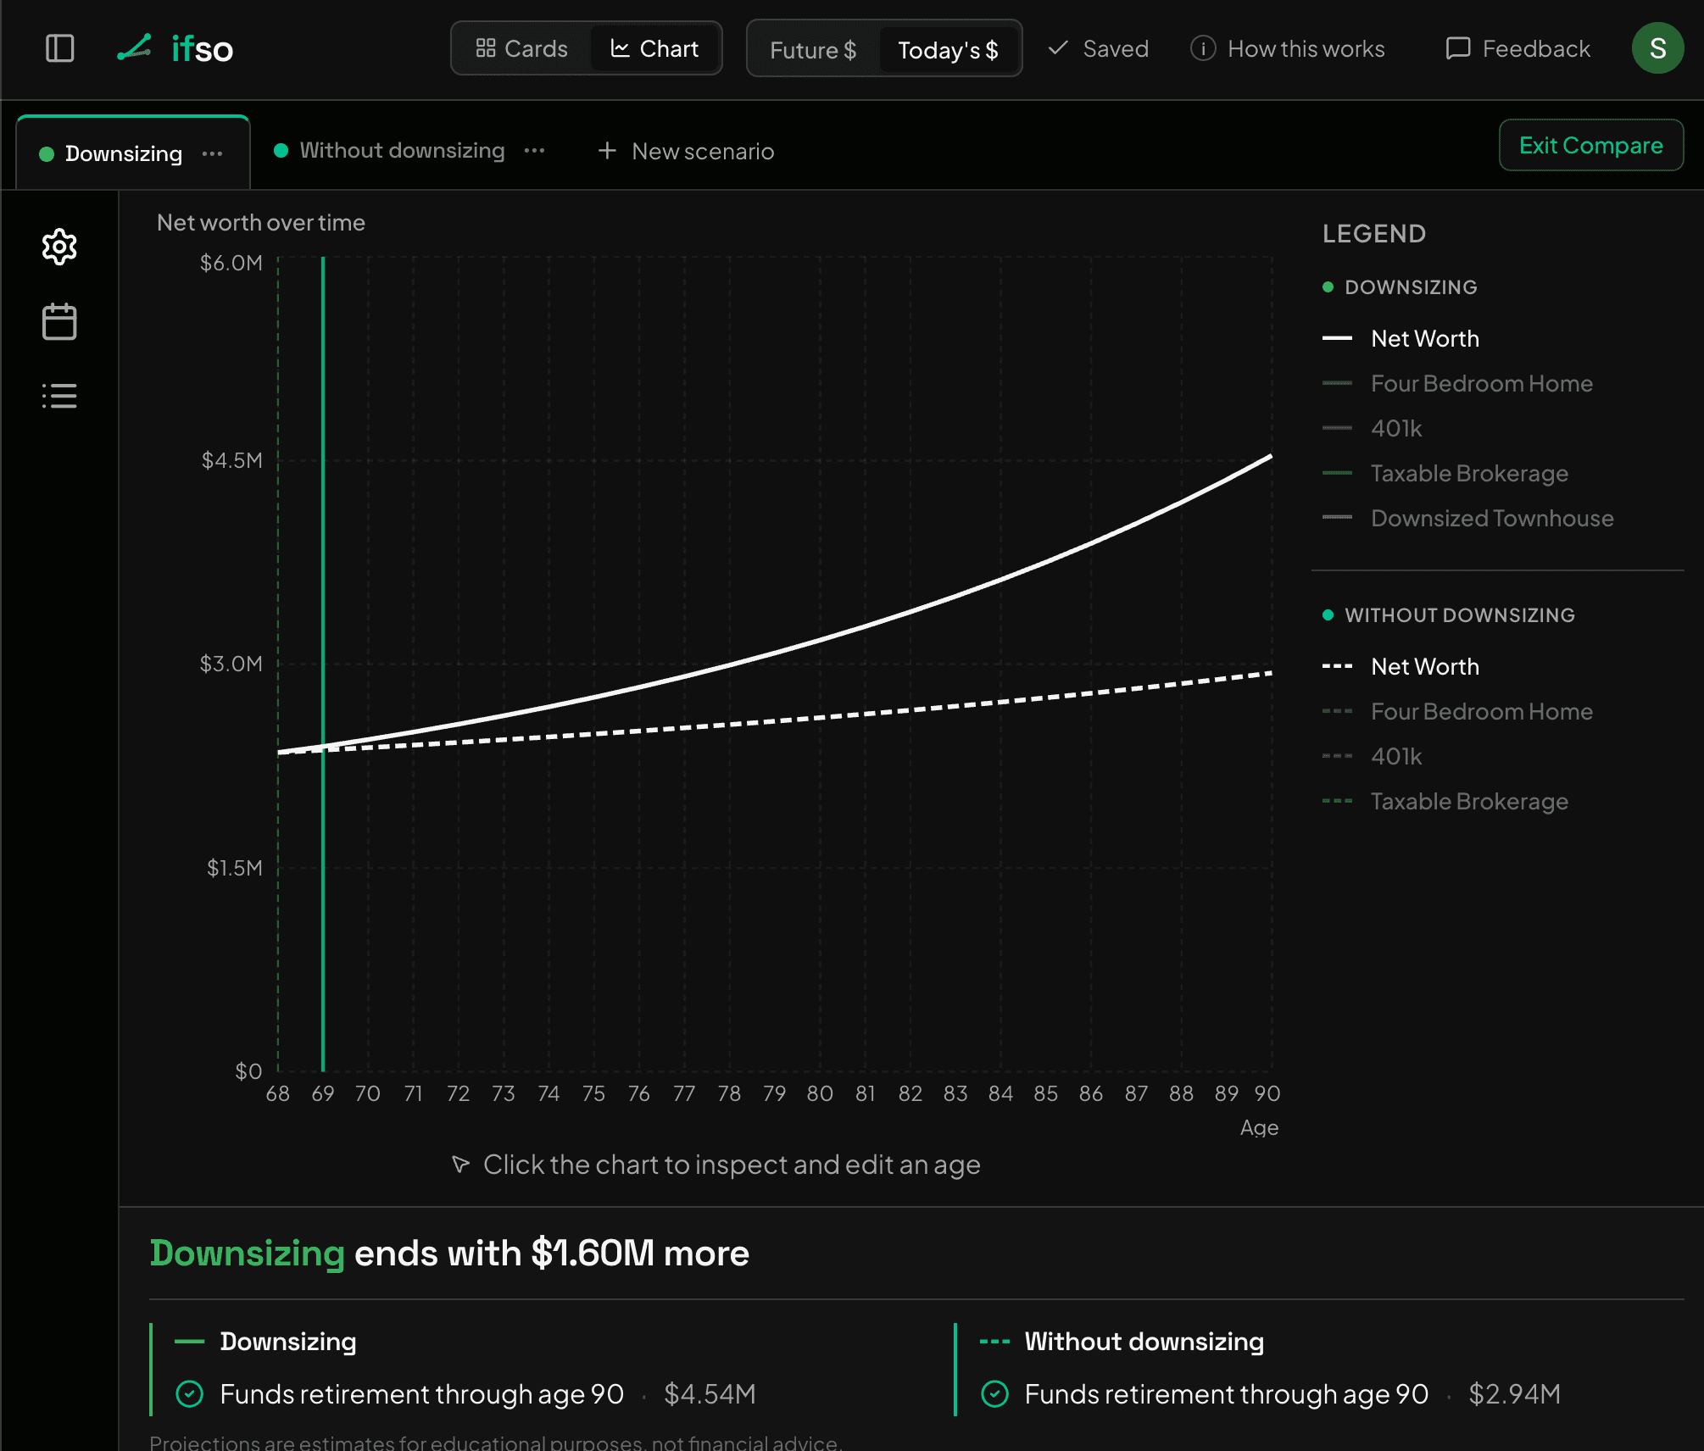Screen dimensions: 1704x1451
Task: Select the Without downsizing scenario tab
Action: tap(389, 150)
